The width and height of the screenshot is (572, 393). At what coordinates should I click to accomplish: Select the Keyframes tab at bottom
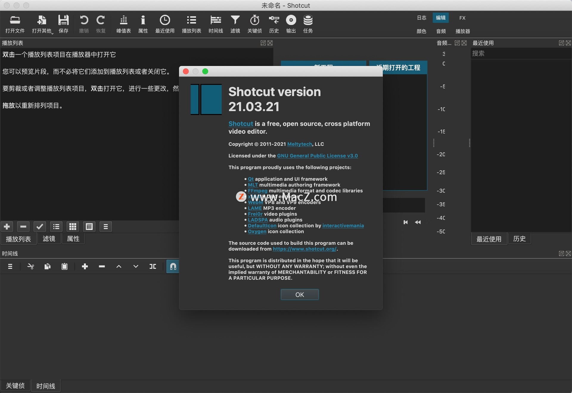(15, 386)
